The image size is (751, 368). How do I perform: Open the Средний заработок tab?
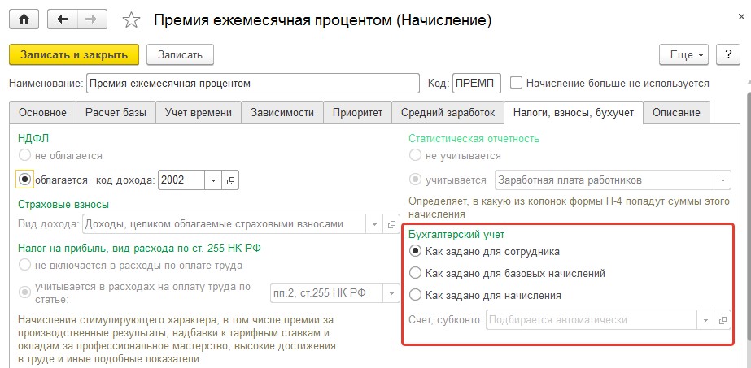click(448, 113)
